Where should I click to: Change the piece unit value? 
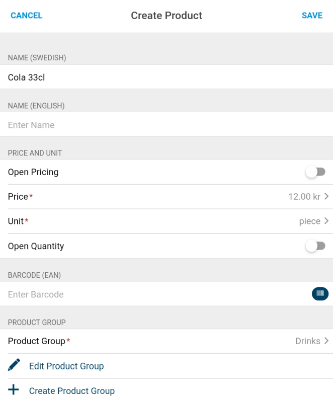pyautogui.click(x=310, y=221)
